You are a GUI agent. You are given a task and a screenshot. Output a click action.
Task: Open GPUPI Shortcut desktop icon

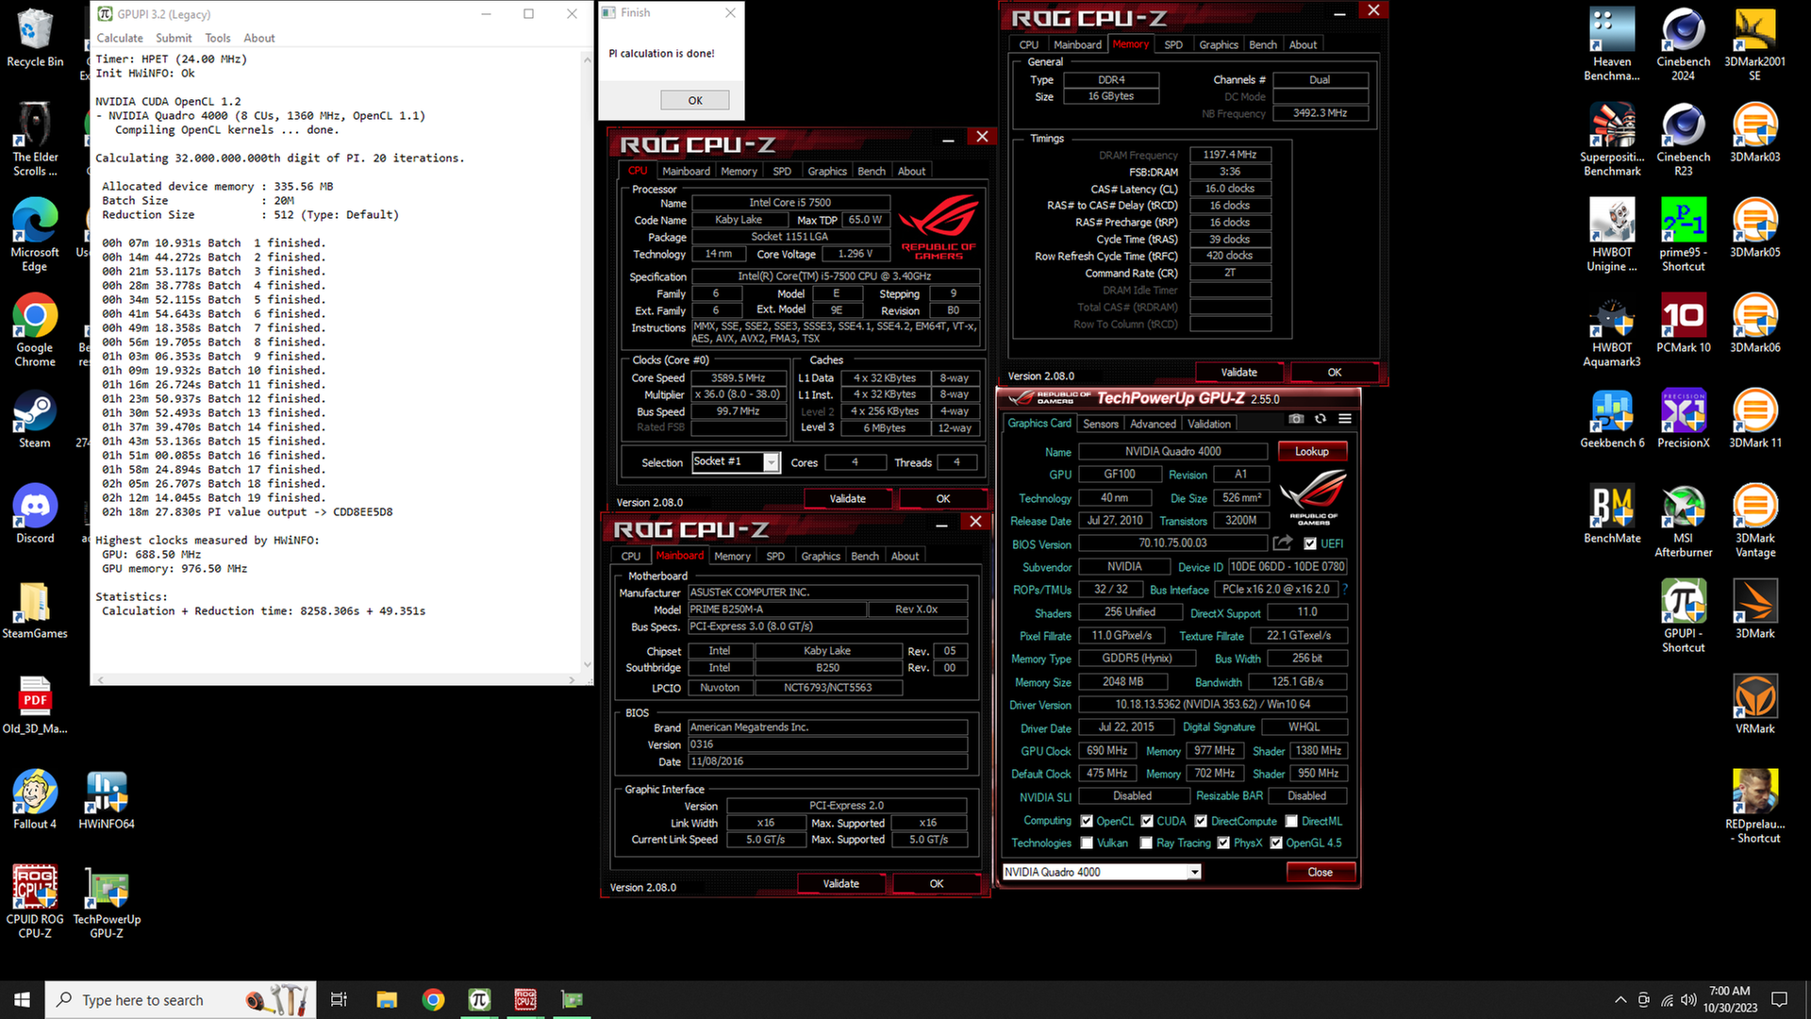(x=1684, y=616)
